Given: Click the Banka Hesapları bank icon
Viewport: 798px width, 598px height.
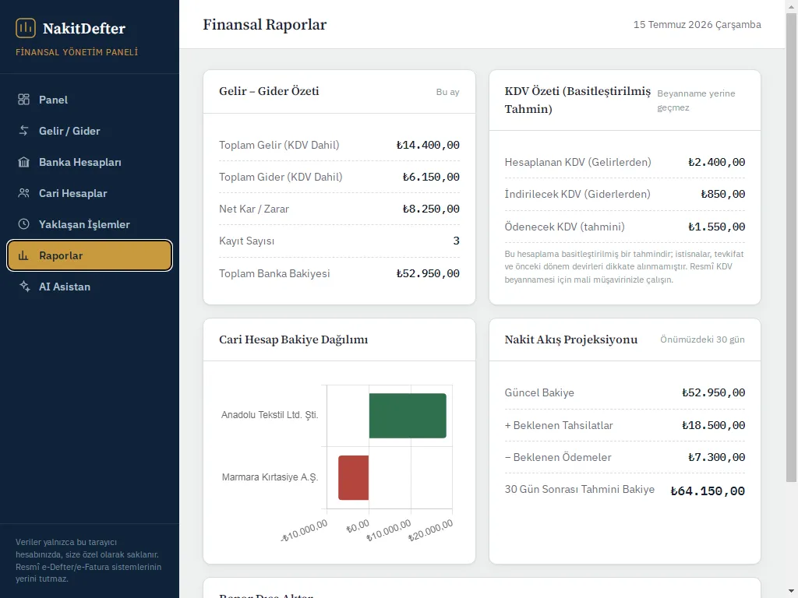Looking at the screenshot, I should coord(24,162).
